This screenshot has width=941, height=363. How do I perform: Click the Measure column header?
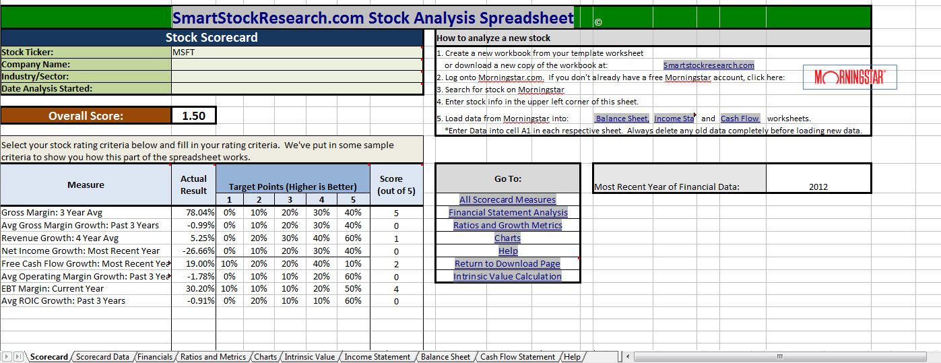click(86, 185)
